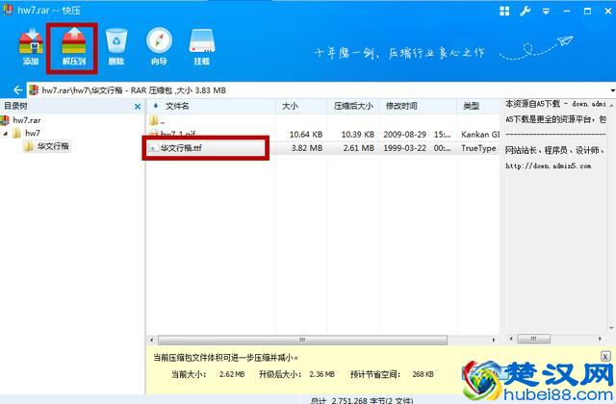
Task: Click the 删除 (Delete) recycle bin icon
Action: coord(116,46)
